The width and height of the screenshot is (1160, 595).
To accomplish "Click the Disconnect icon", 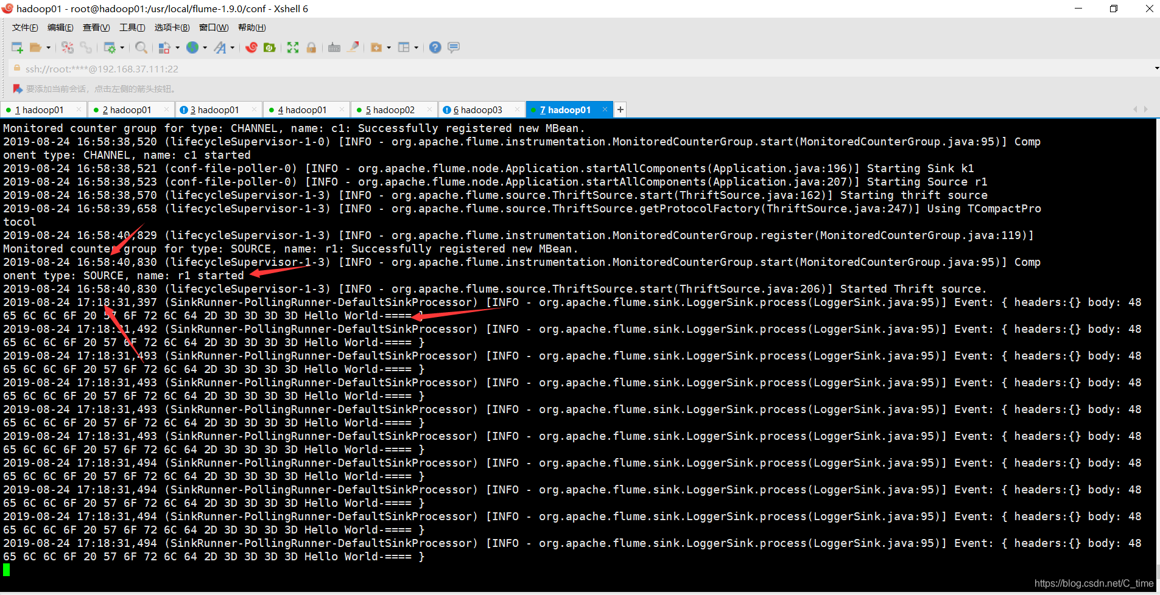I will click(68, 47).
